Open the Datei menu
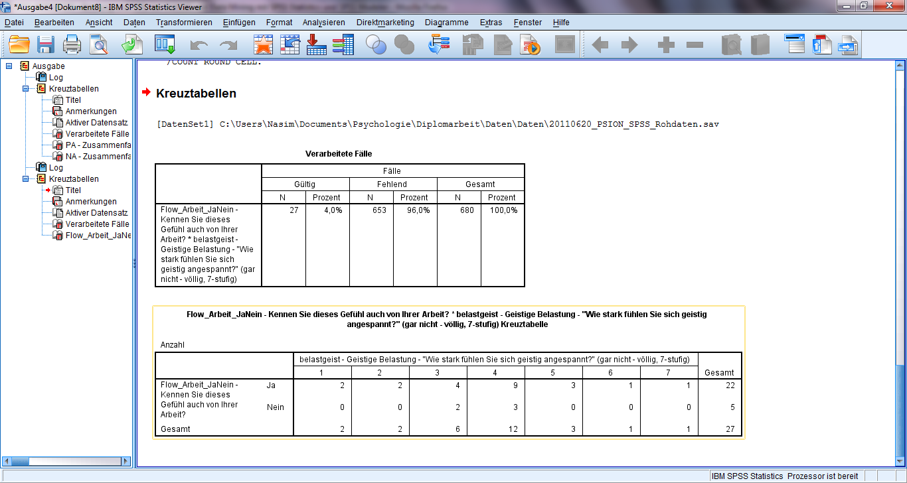The image size is (907, 483). (14, 23)
